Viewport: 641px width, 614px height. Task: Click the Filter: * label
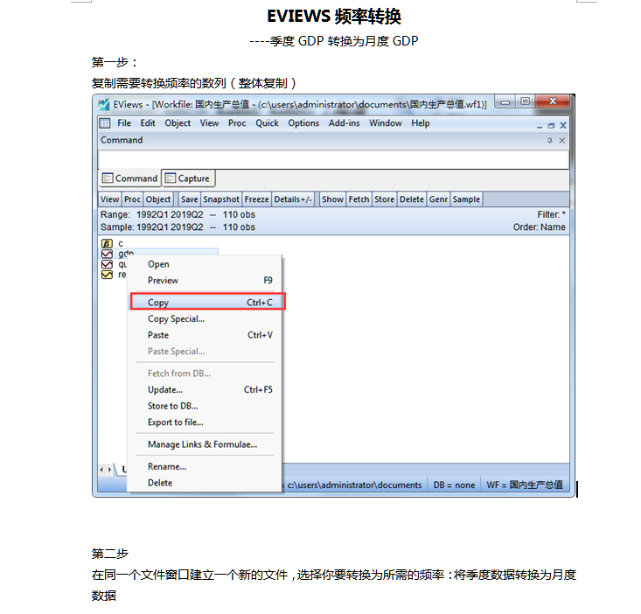(x=551, y=214)
